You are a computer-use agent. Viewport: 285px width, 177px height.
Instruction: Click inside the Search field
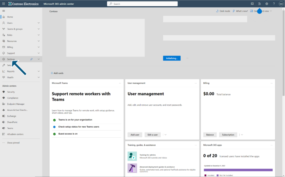(x=142, y=4)
